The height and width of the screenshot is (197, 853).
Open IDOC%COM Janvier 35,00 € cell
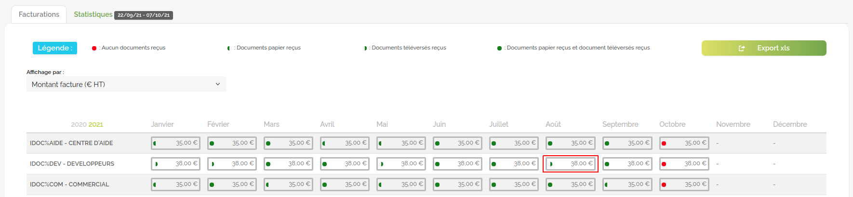(175, 185)
